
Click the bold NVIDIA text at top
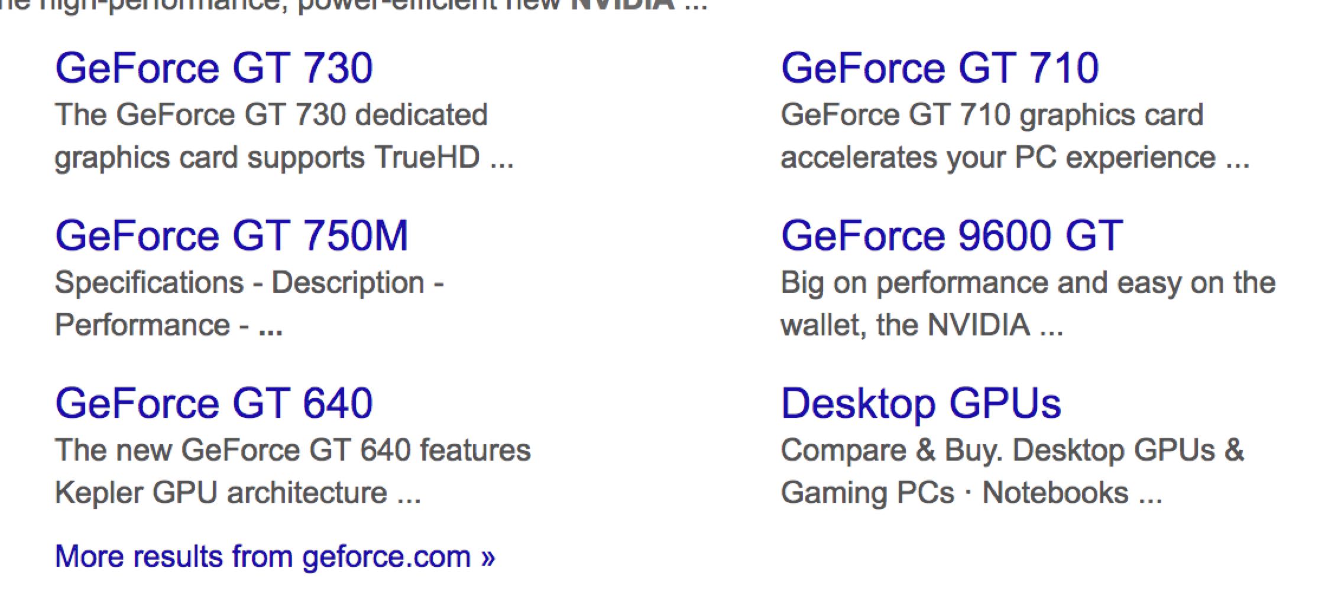[622, 5]
